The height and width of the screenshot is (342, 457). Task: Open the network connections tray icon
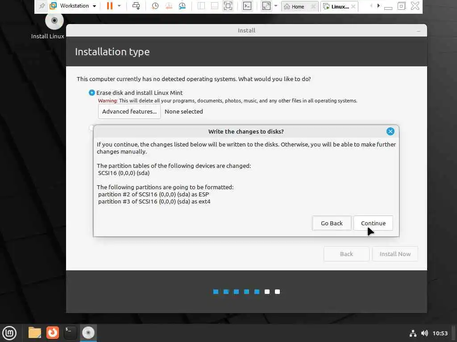(x=413, y=333)
